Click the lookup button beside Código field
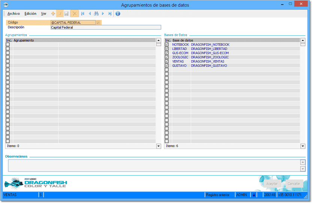 point(98,23)
